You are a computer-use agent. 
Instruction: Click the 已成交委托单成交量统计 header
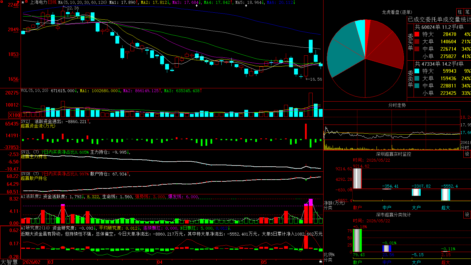pos(439,19)
